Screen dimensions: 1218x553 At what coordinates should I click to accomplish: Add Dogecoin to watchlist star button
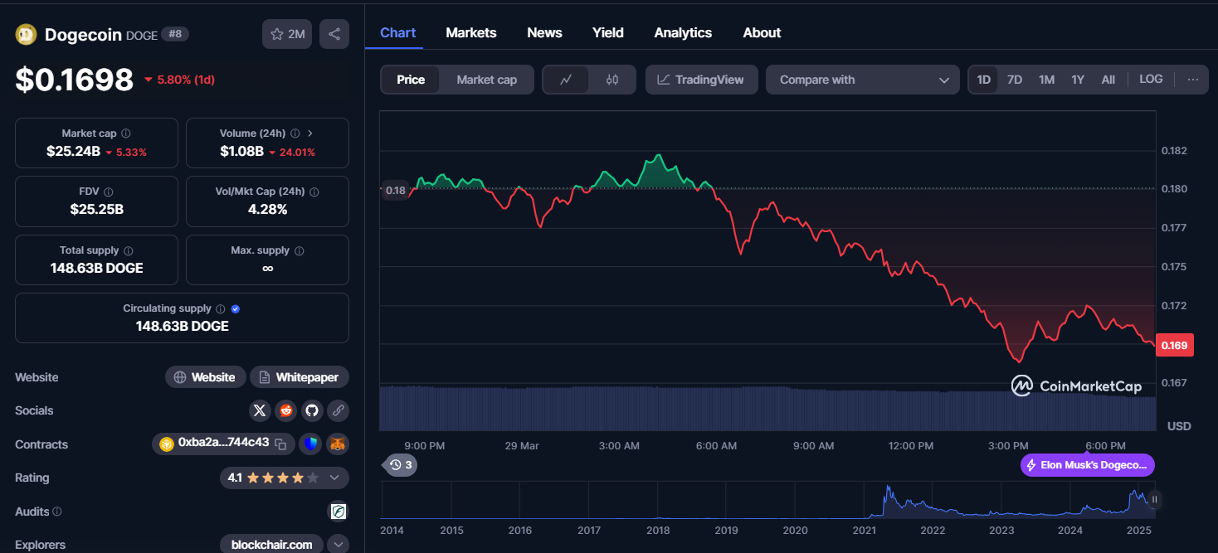pos(287,34)
